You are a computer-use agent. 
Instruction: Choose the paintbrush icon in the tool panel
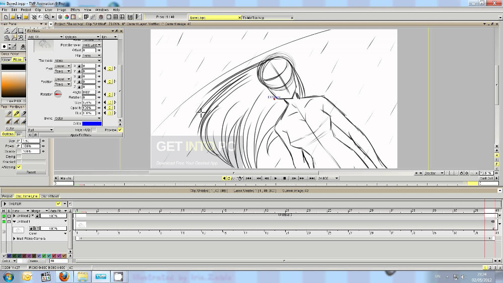click(x=9, y=121)
